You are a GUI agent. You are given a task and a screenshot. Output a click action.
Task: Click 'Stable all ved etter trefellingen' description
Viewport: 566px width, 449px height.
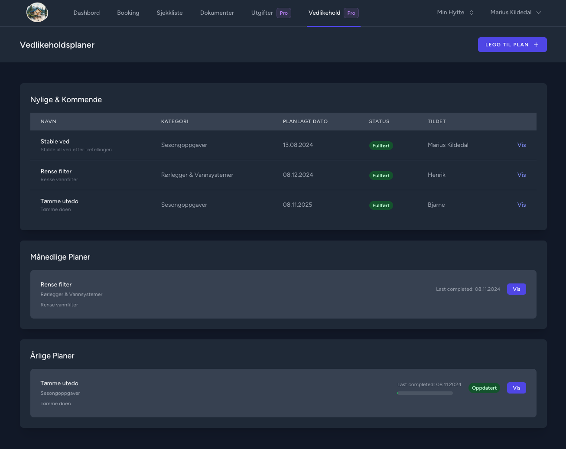coord(76,150)
